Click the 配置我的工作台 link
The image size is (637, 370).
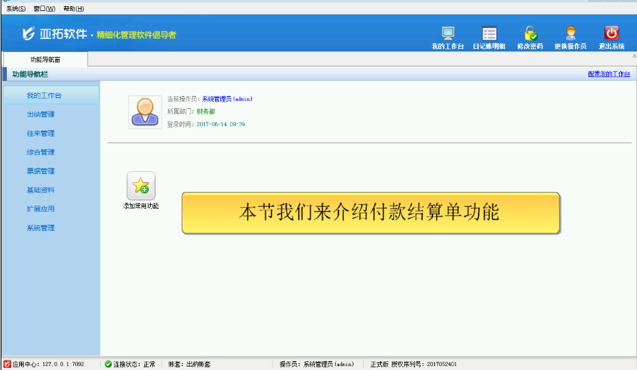click(608, 74)
